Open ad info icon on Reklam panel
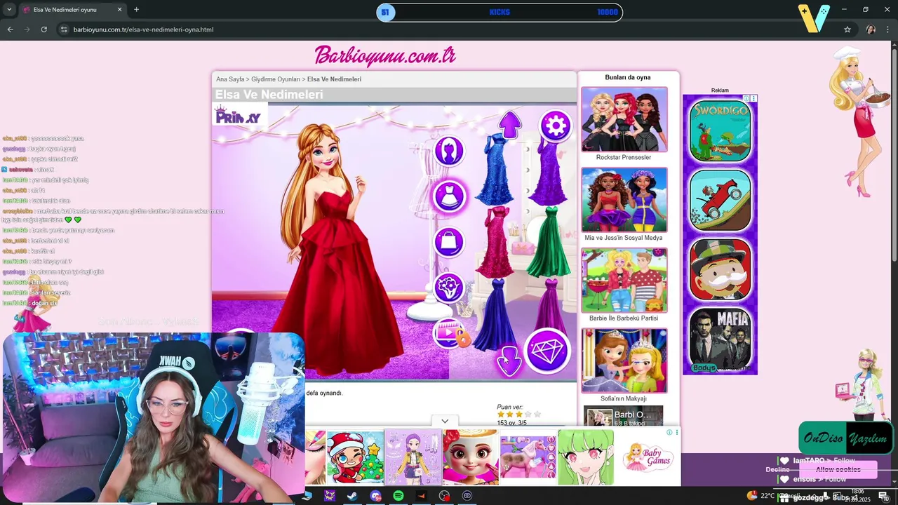Viewport: 898px width, 505px height. click(747, 99)
